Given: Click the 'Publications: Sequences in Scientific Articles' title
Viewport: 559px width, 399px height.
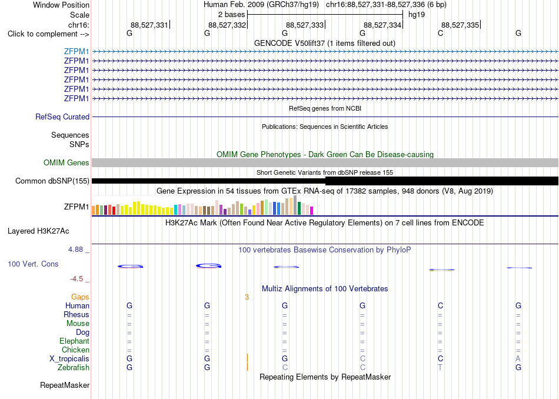Looking at the screenshot, I should coord(325,127).
